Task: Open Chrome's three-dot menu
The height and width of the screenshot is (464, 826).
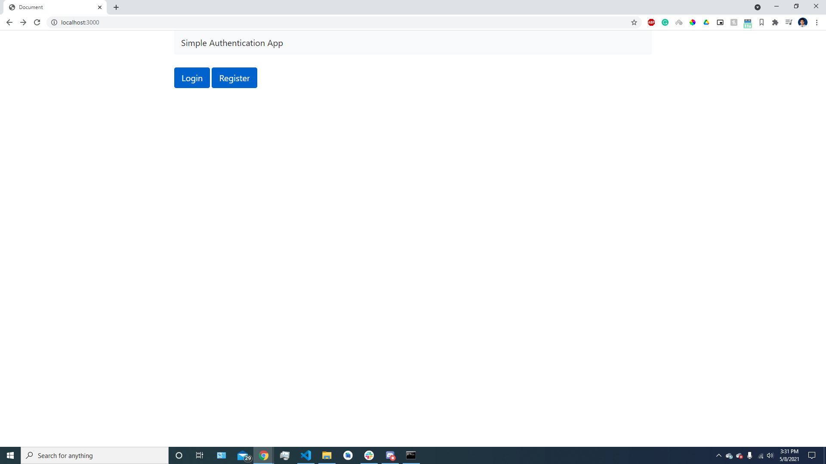Action: pos(817,22)
